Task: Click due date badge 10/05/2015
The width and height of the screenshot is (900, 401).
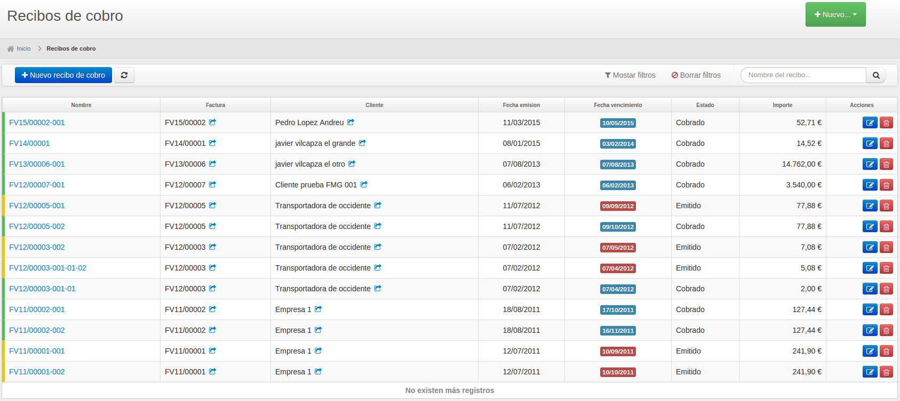Action: pyautogui.click(x=618, y=123)
